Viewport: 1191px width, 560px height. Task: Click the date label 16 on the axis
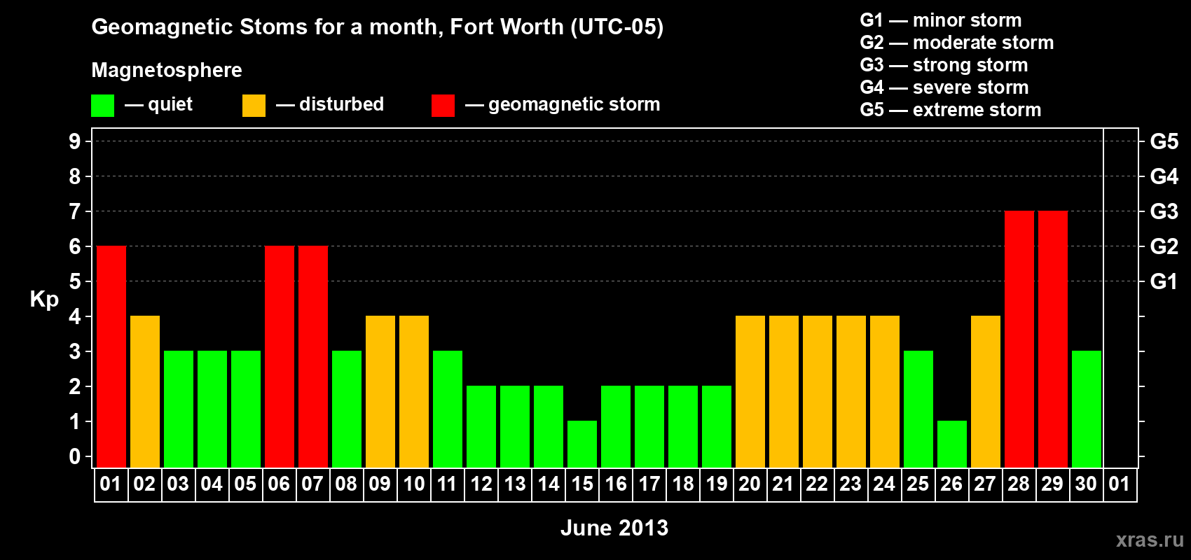click(616, 484)
